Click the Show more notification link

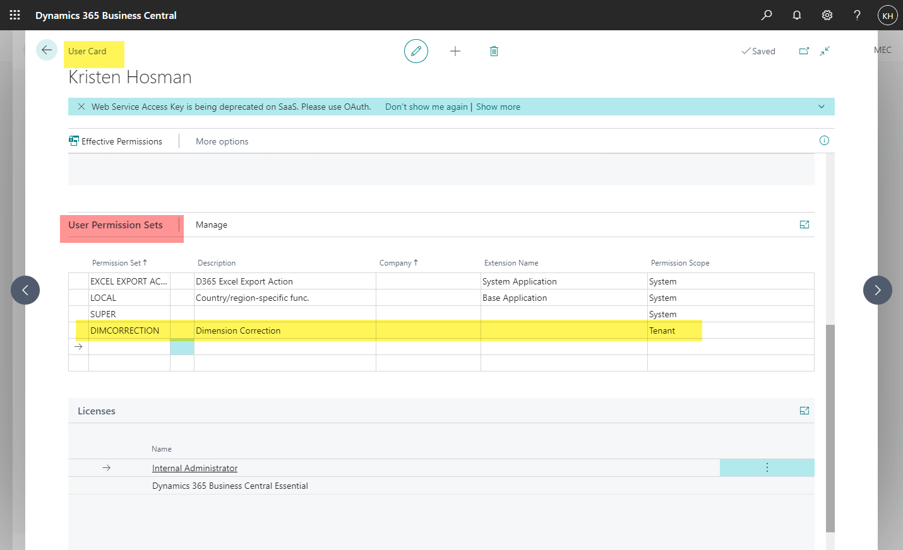coord(498,107)
